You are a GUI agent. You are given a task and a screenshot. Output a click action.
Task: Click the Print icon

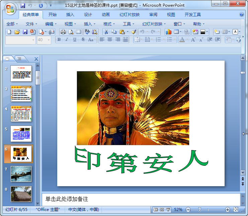click(63, 32)
